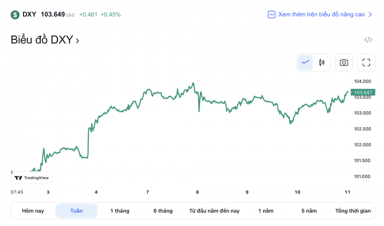Image resolution: width=384 pixels, height=226 pixels.
Task: Open 'Xem thêm trên biểu đồ nâng cao' link
Action: point(321,14)
